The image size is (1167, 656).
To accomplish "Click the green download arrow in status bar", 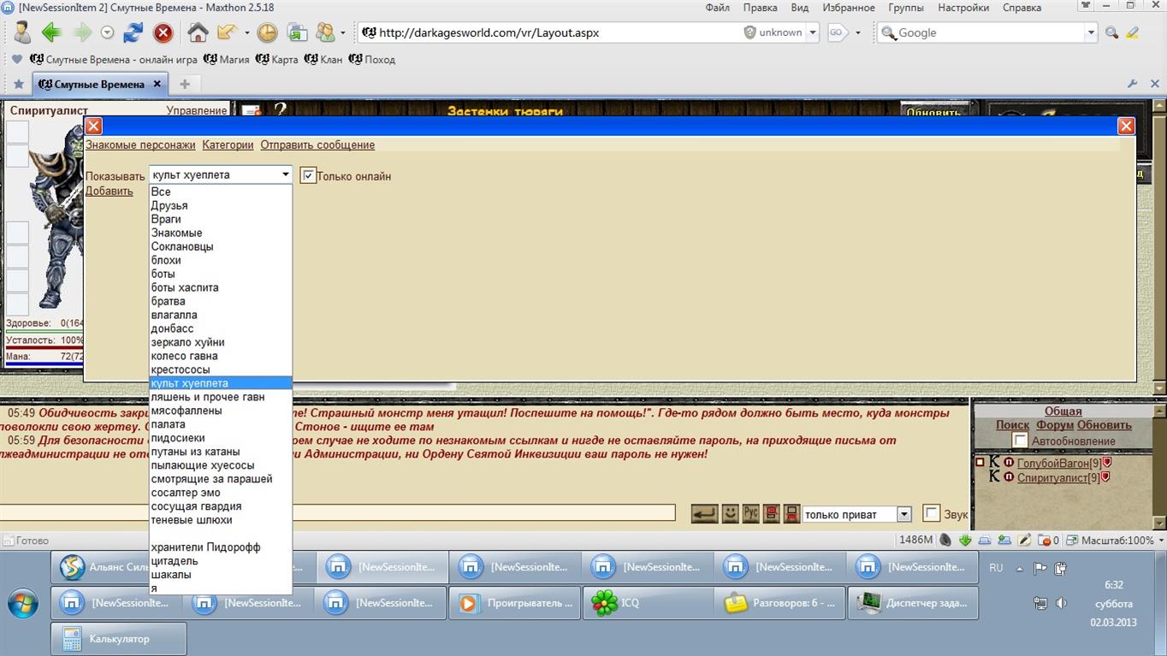I will pos(965,540).
